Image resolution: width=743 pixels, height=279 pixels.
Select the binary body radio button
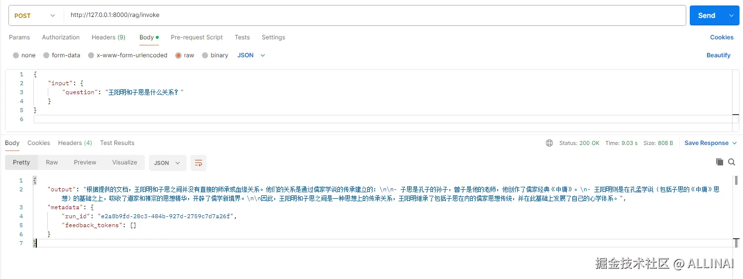pyautogui.click(x=205, y=55)
